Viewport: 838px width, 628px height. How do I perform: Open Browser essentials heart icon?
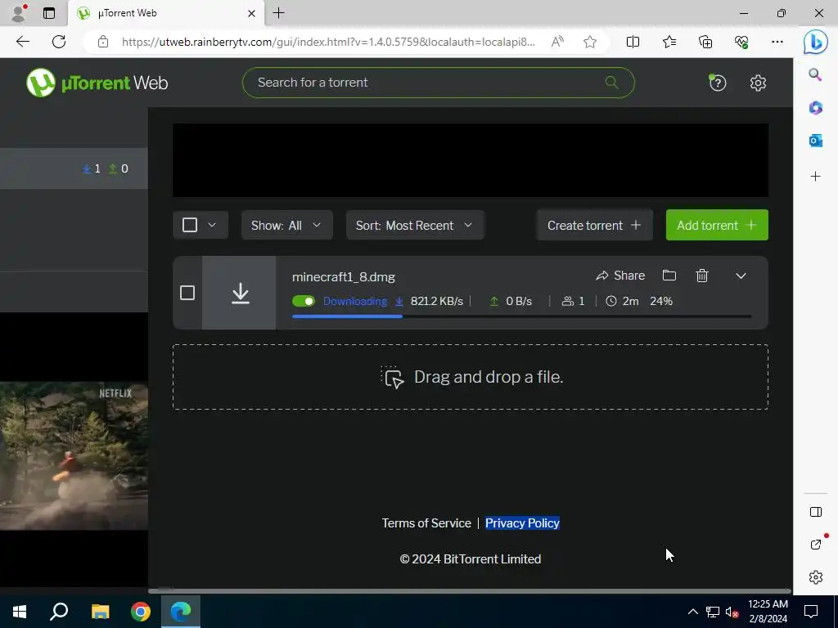point(741,42)
